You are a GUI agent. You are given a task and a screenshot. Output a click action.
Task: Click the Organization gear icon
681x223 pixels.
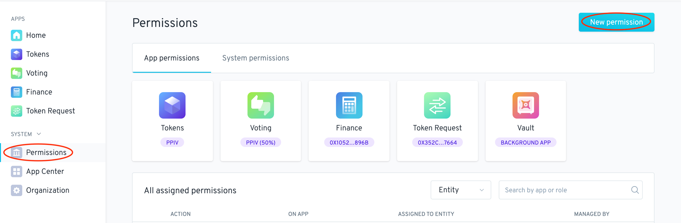point(17,191)
